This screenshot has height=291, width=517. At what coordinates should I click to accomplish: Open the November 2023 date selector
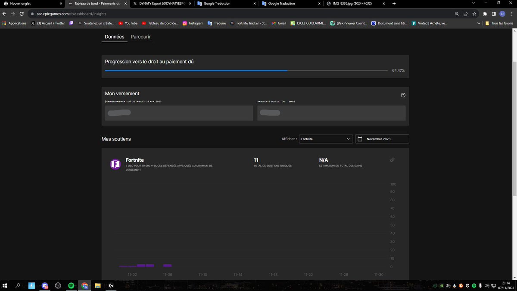(x=382, y=139)
